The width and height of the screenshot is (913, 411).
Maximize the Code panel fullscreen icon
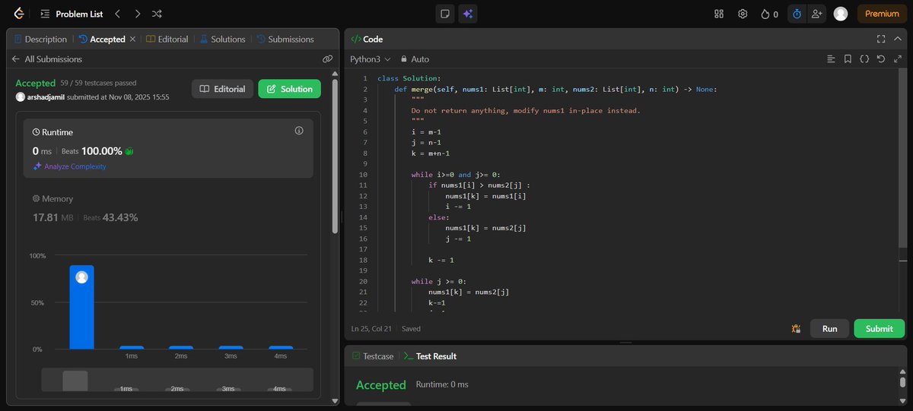click(x=881, y=39)
